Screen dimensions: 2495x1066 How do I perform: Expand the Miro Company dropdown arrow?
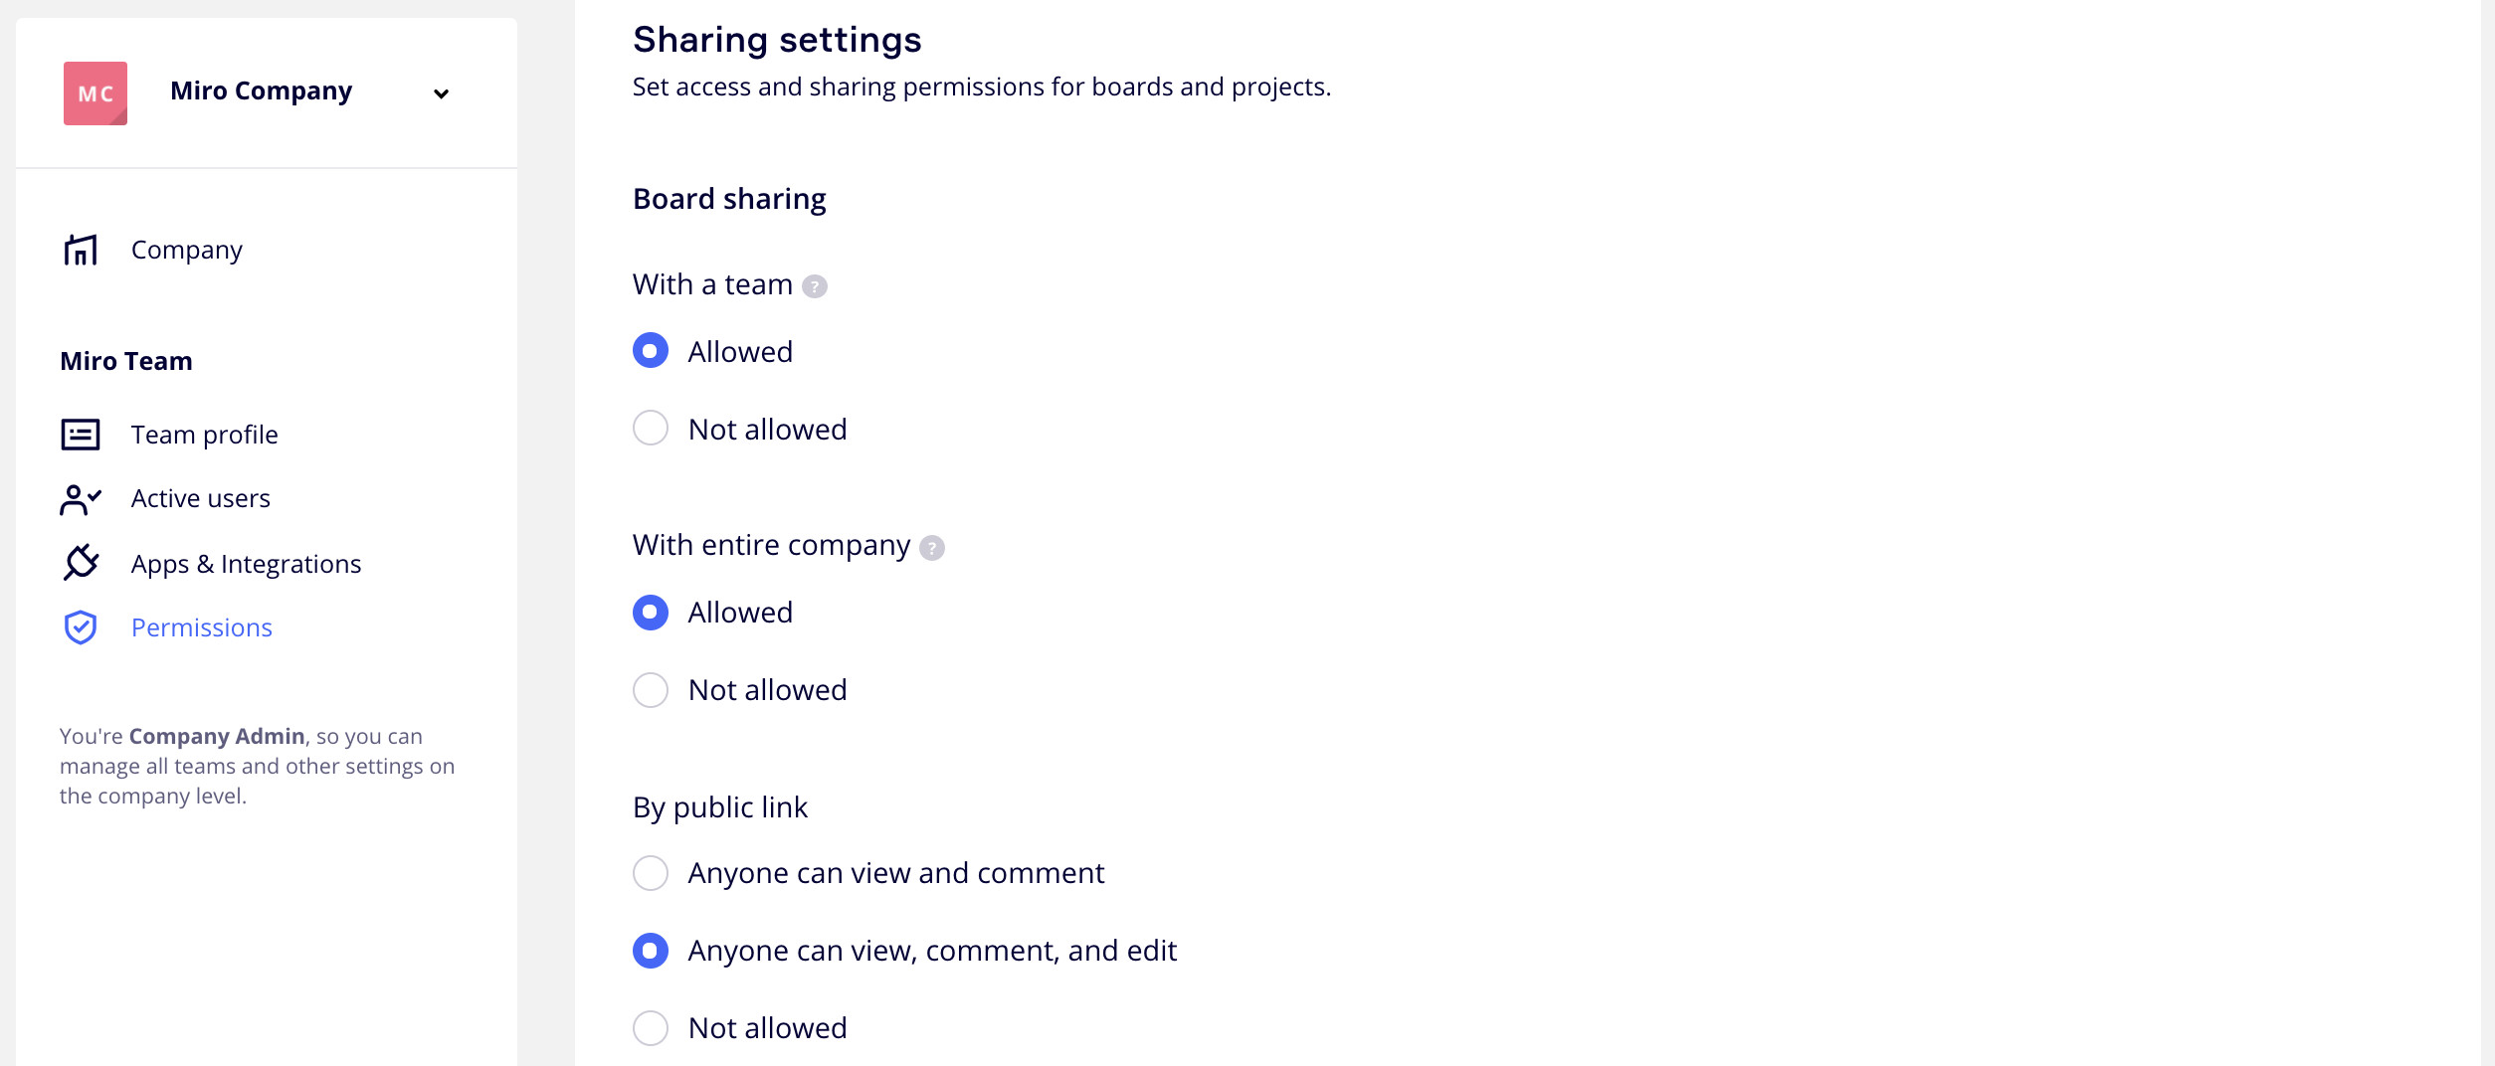(441, 93)
